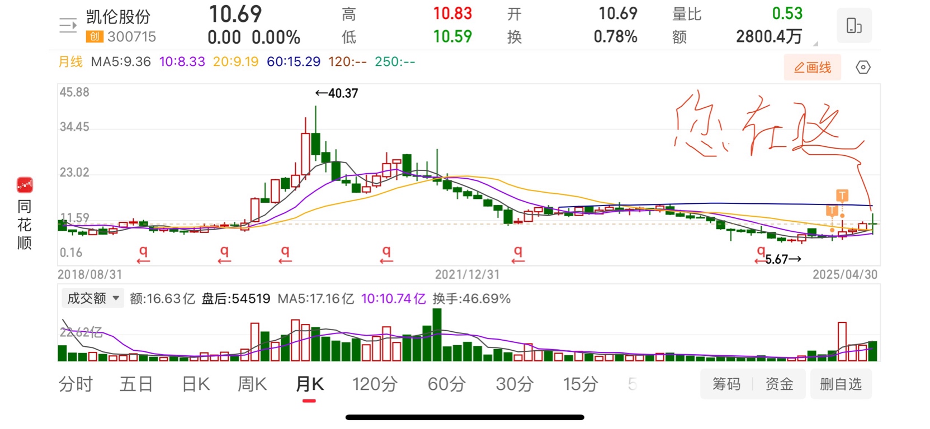Switch to 五日 tab
930x429 pixels.
click(x=136, y=384)
